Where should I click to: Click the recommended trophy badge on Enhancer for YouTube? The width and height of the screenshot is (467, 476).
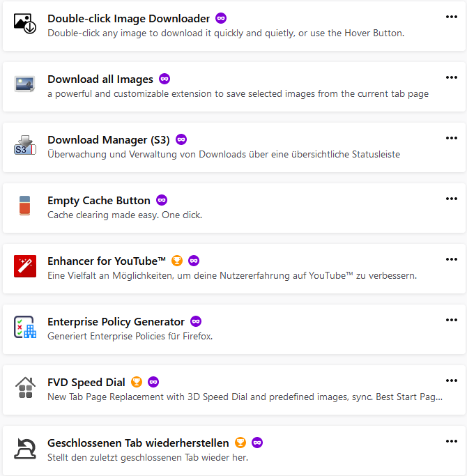(x=177, y=261)
